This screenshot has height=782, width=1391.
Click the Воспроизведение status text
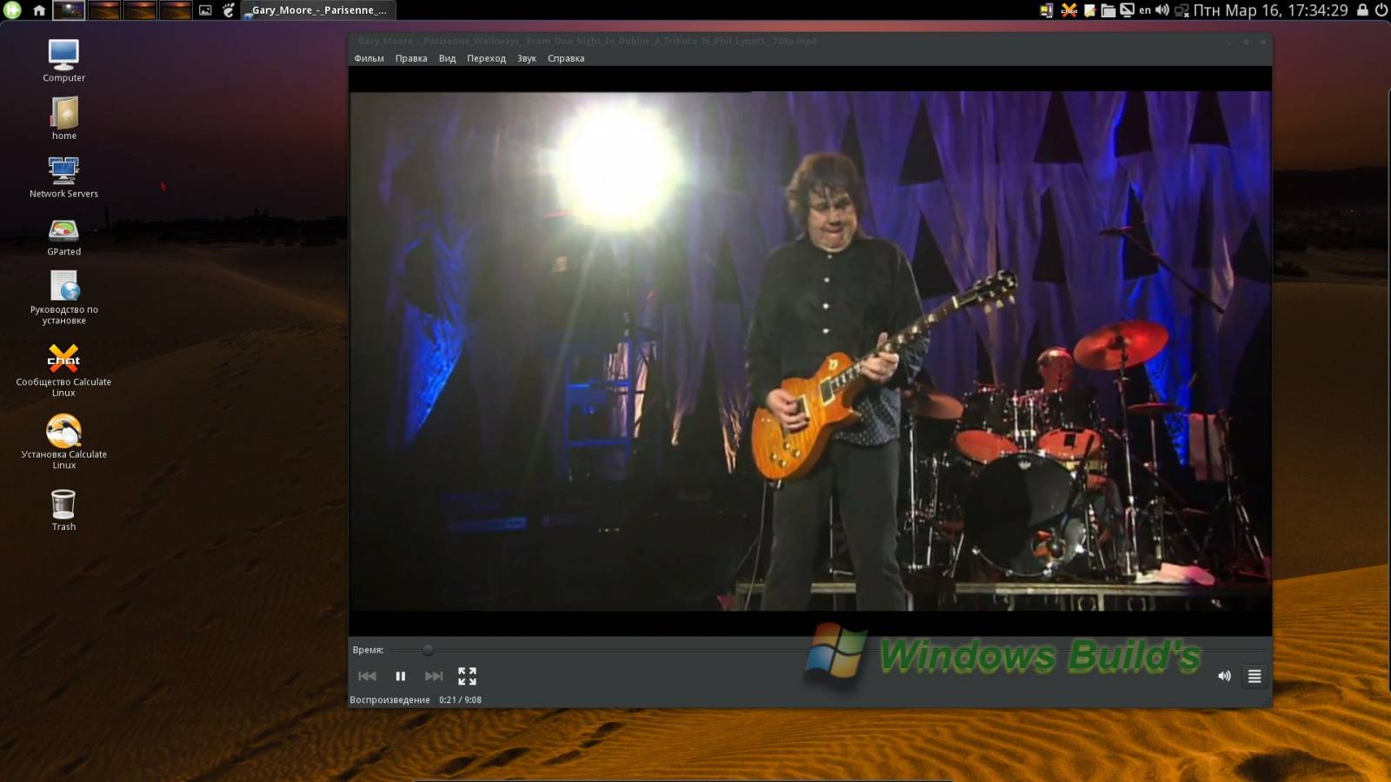[x=389, y=699]
